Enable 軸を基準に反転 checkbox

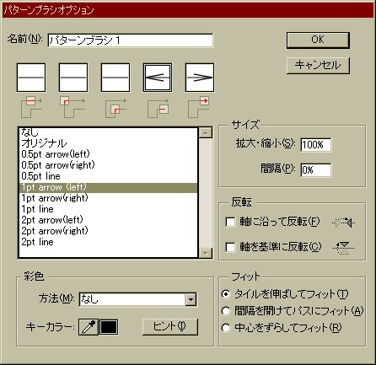point(230,247)
